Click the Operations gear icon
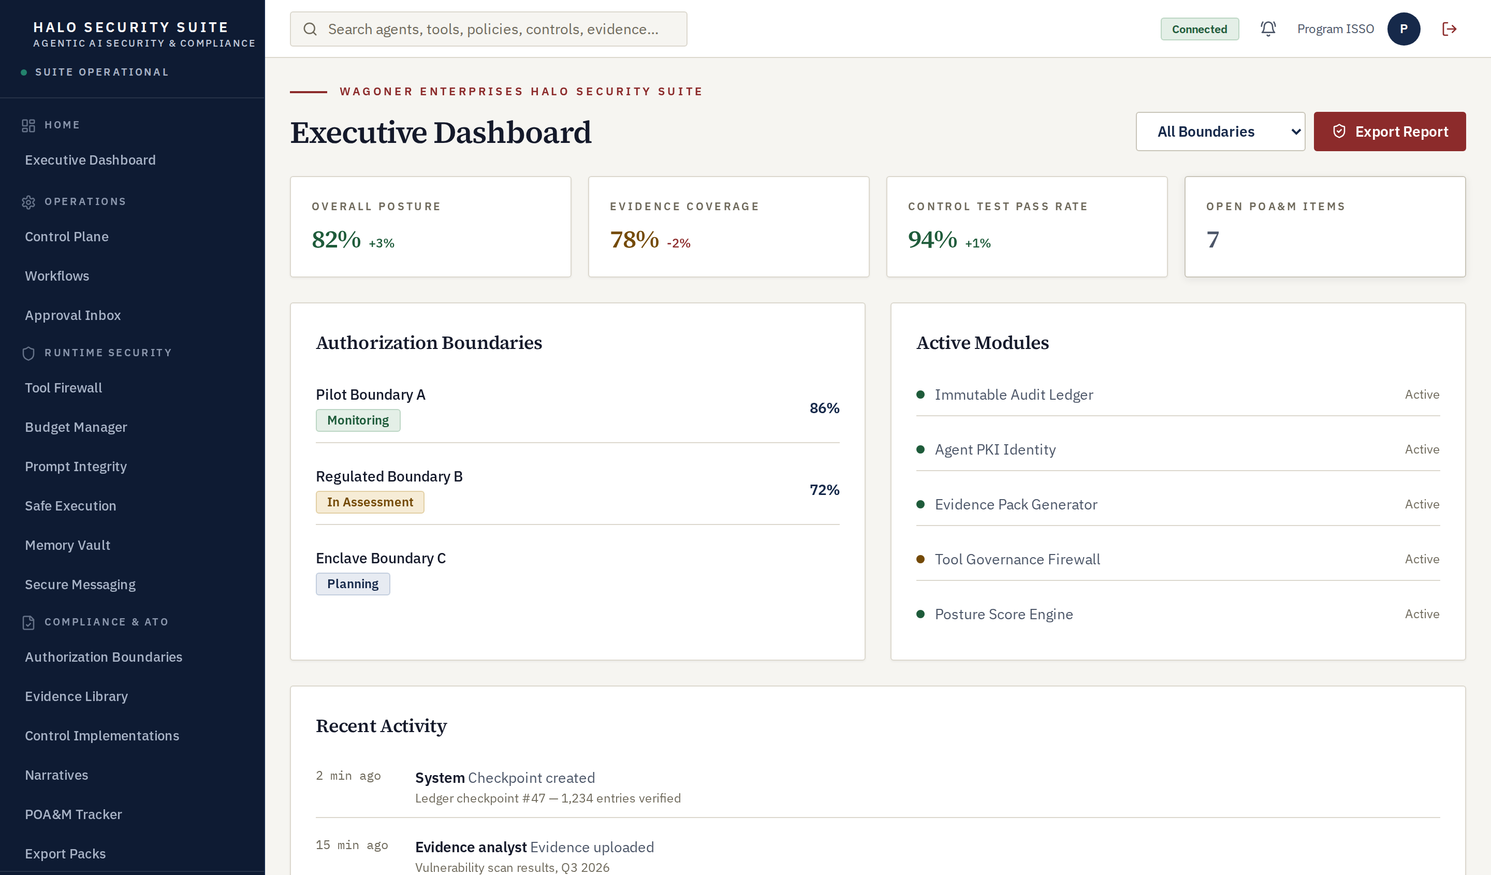Screen dimensions: 1491x875 [x=28, y=202]
